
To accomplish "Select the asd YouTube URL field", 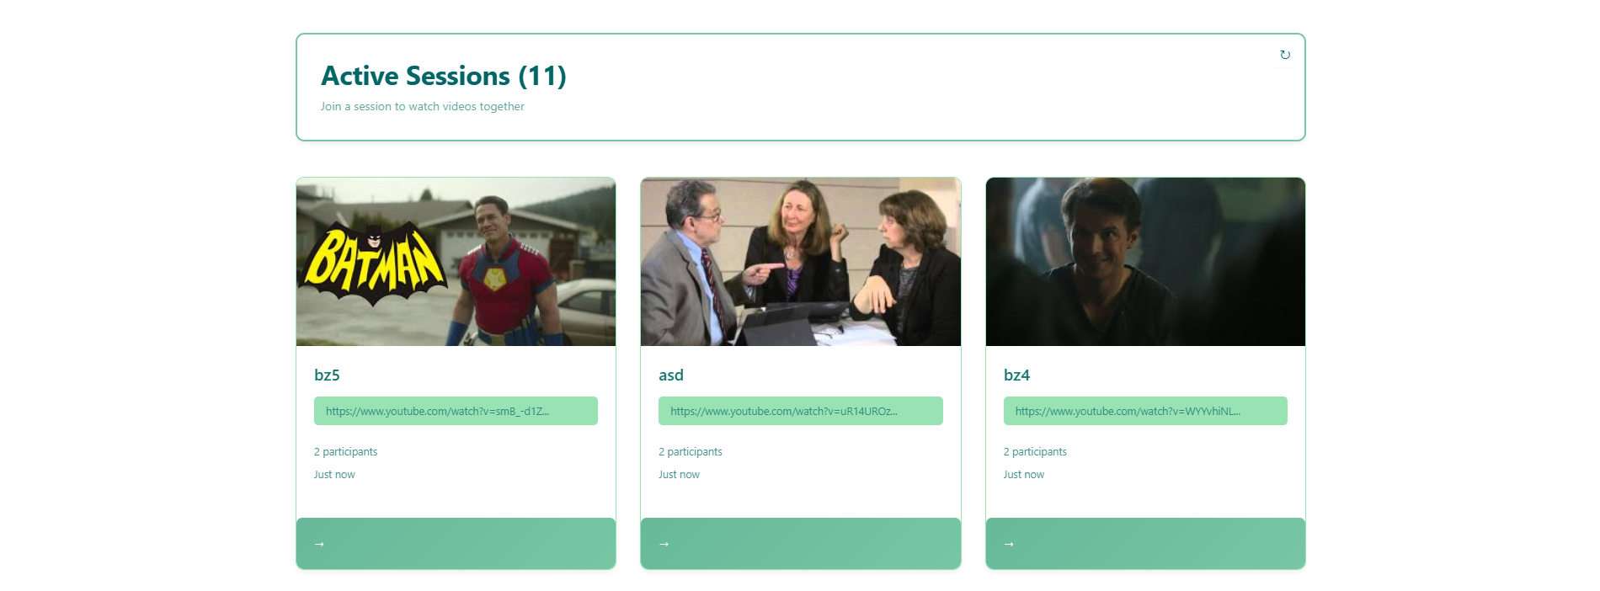I will click(x=801, y=411).
